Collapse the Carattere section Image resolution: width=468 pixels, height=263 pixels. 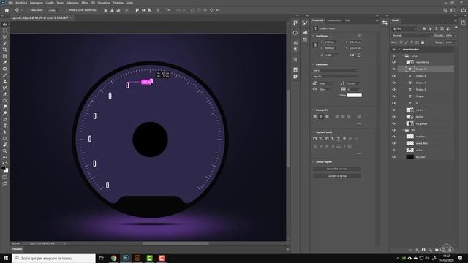coord(314,64)
